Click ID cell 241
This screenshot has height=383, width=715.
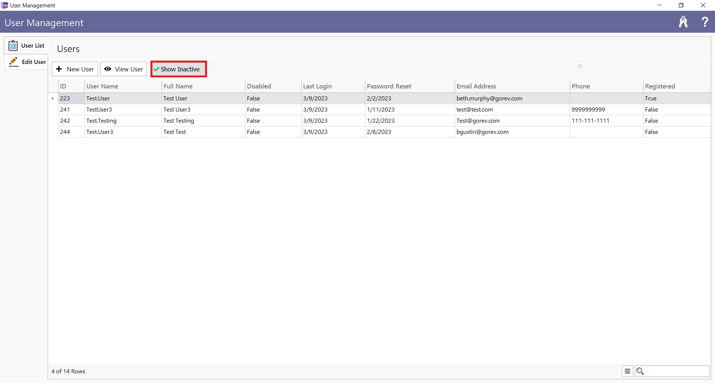tap(71, 110)
